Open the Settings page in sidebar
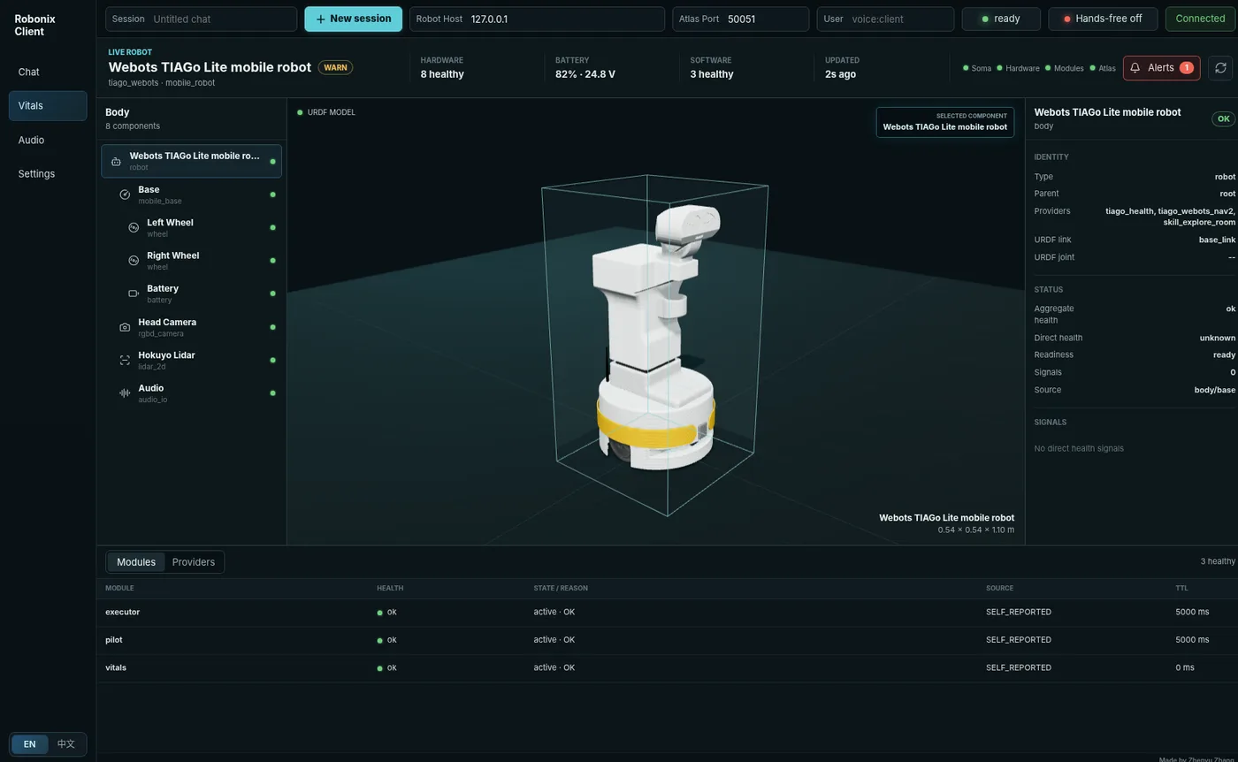This screenshot has width=1238, height=762. pyautogui.click(x=48, y=174)
